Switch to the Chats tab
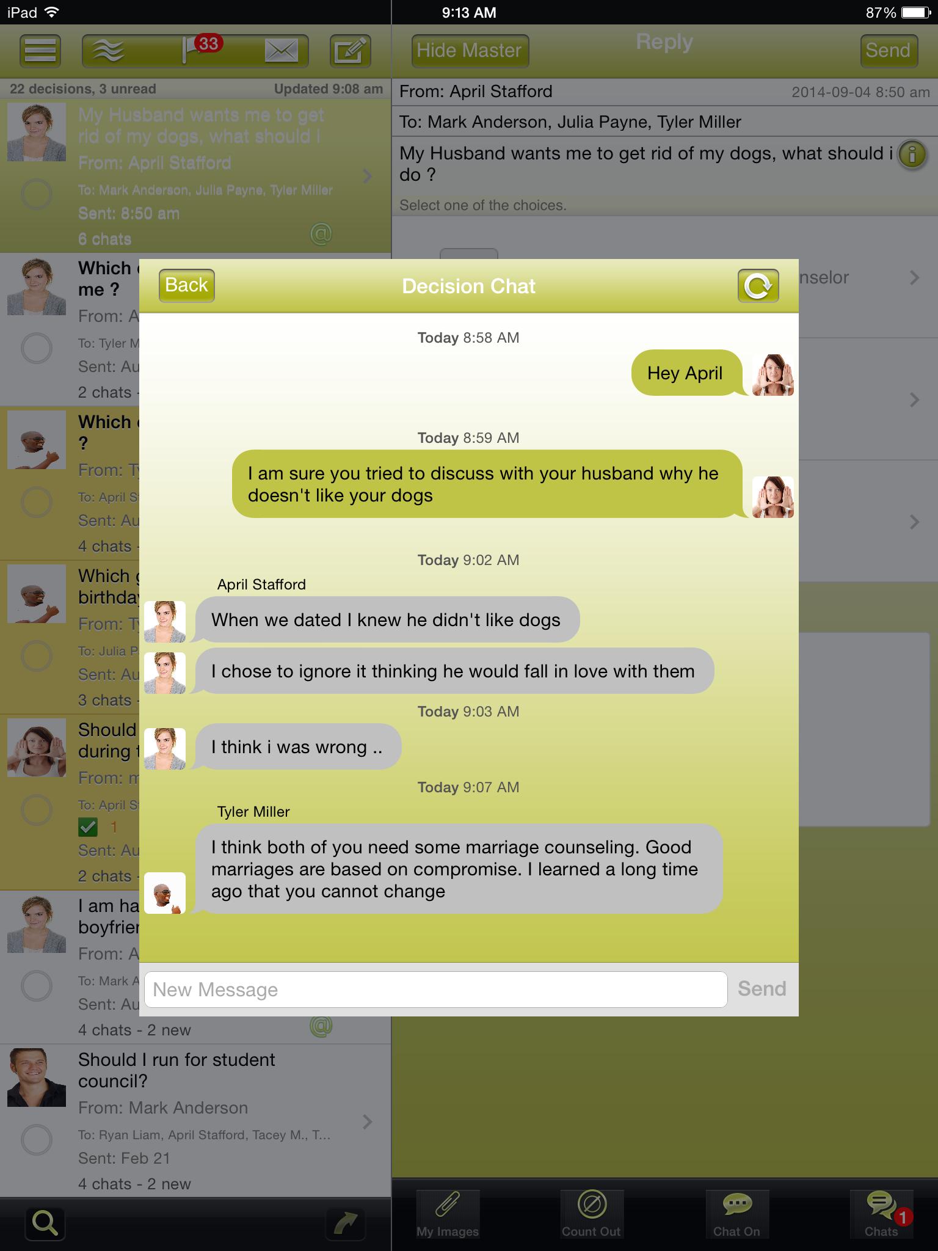Viewport: 938px width, 1251px height. (x=881, y=1214)
